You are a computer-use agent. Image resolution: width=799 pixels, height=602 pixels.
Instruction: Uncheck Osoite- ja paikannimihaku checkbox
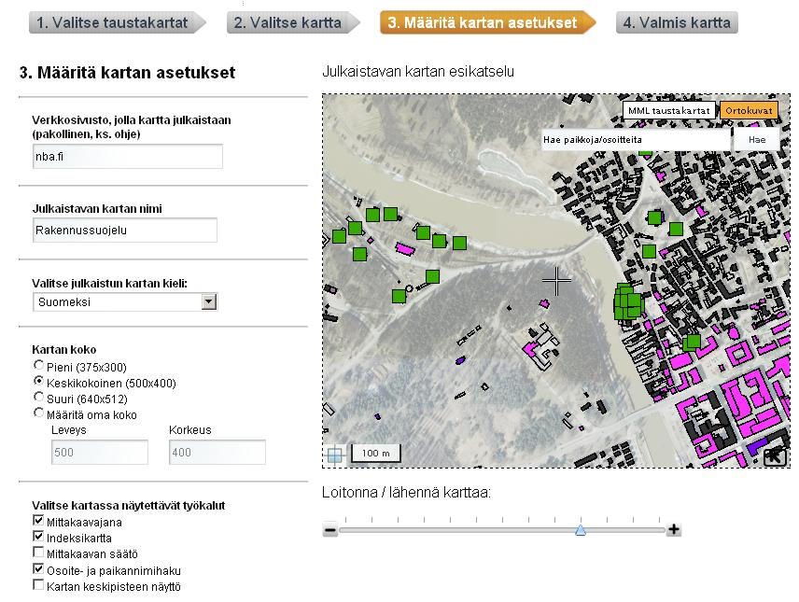(x=38, y=569)
